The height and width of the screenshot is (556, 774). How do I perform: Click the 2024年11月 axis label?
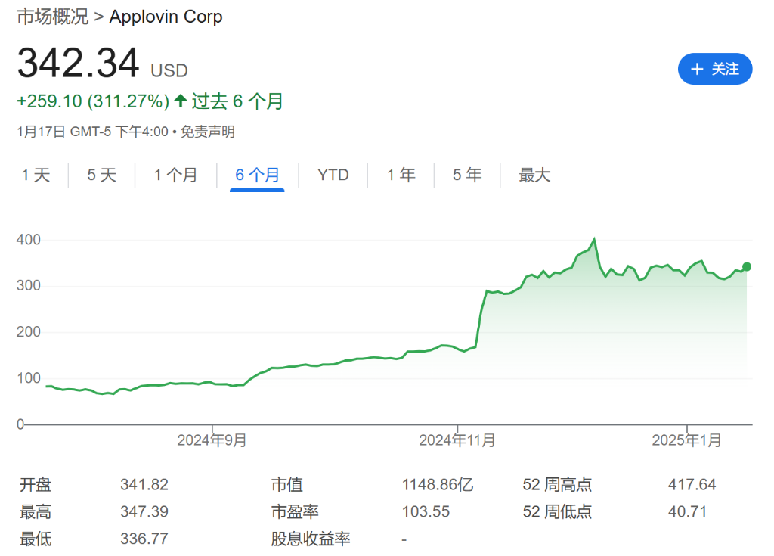pos(457,440)
